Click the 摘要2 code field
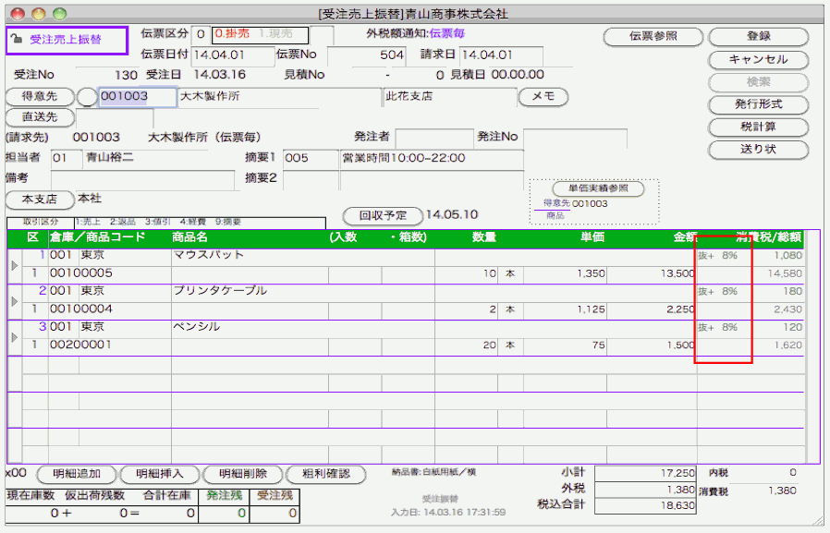Screen dimensions: 830x533 (x=311, y=178)
